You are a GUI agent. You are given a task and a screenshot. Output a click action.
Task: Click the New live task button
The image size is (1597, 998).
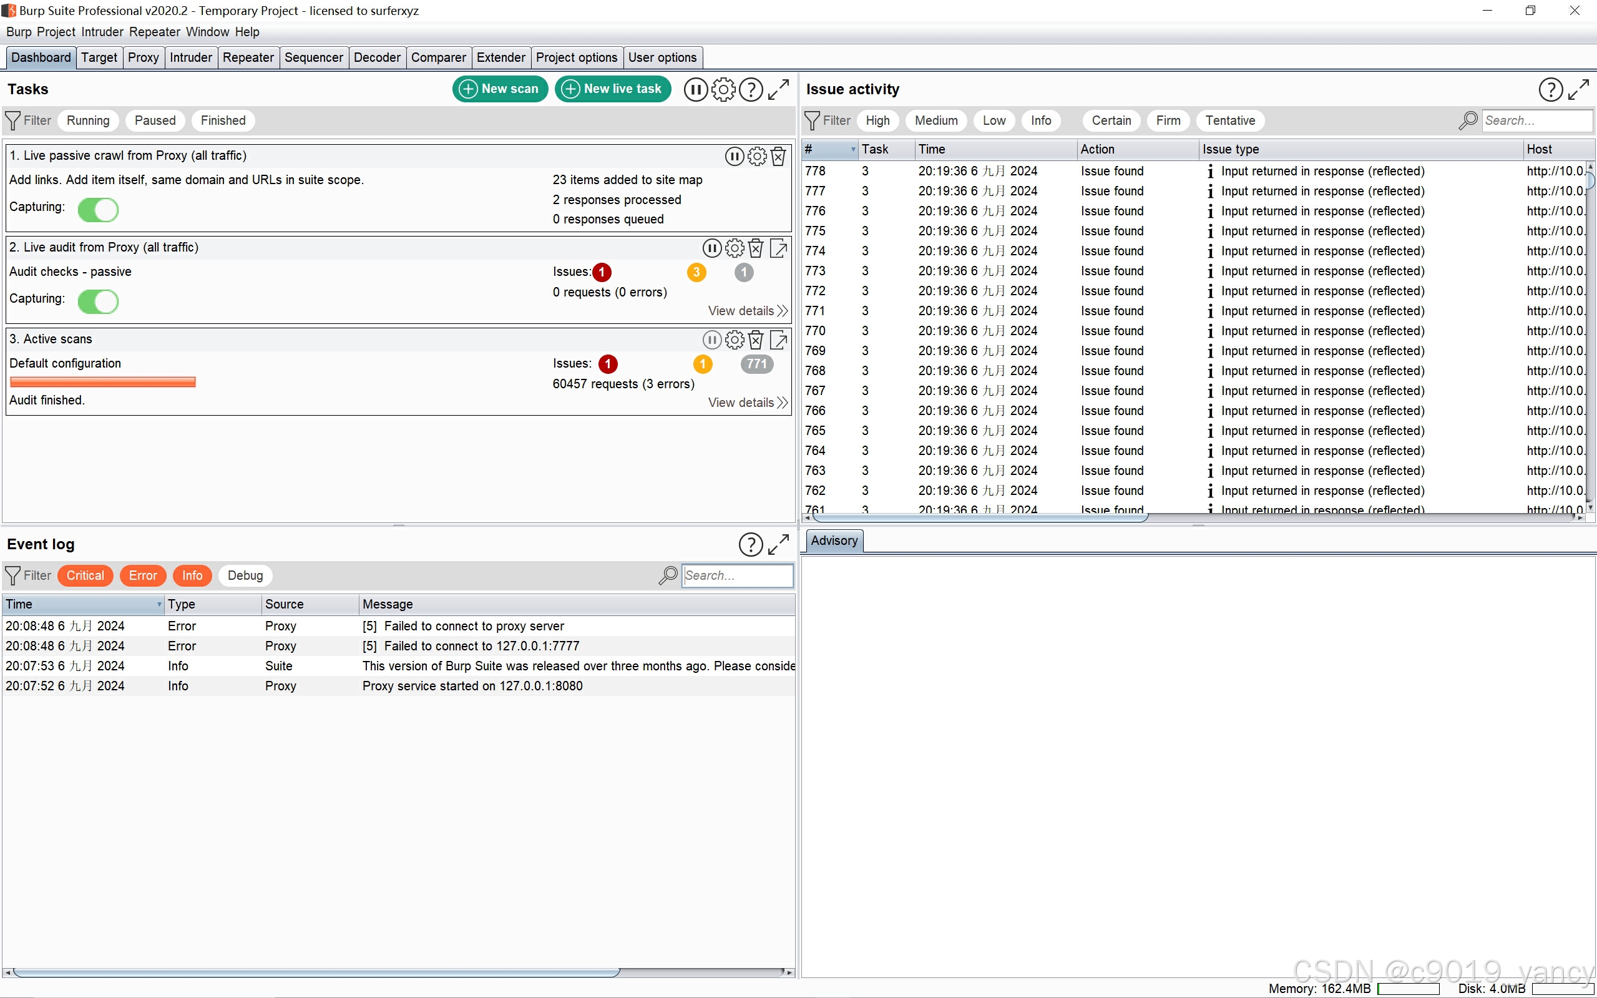point(613,89)
